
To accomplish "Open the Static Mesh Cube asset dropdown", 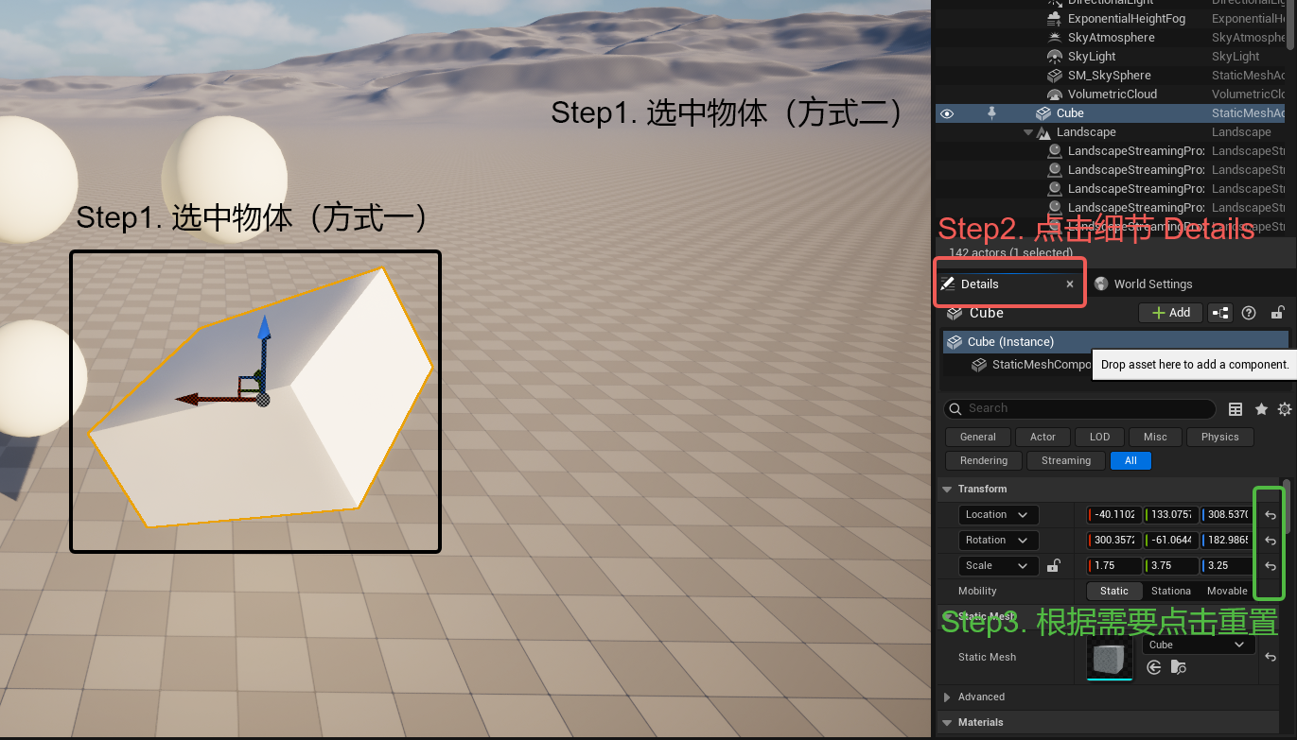I will coord(1199,645).
